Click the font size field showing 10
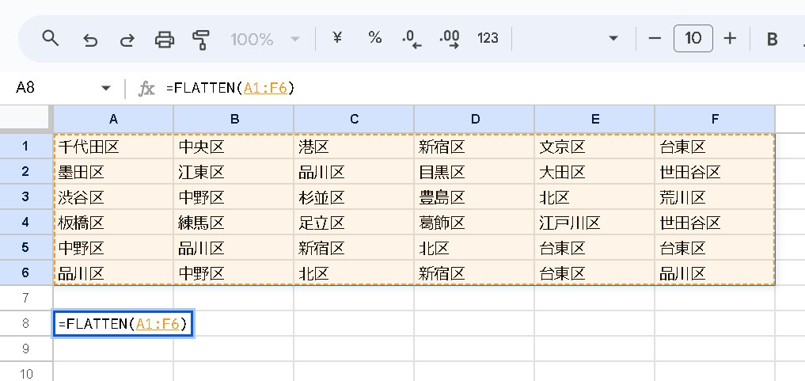 pos(693,38)
